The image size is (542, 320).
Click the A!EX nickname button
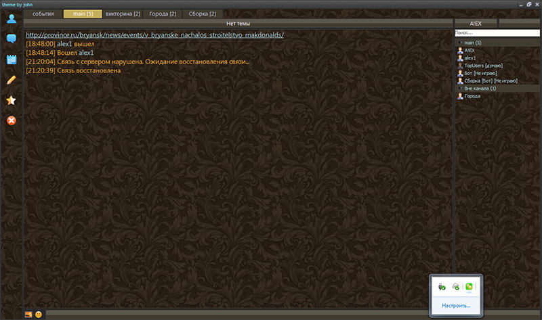point(475,23)
